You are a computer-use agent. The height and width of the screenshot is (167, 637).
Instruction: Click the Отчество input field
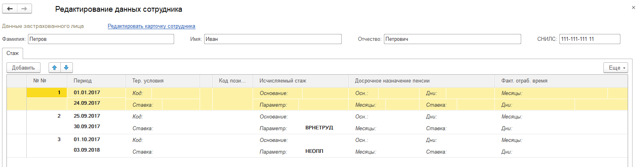click(452, 39)
